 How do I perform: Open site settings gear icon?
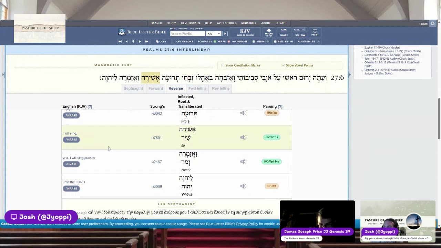433,23
